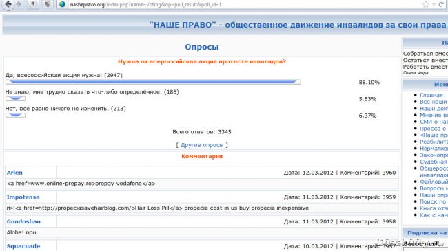
Task: Click the 6.37% percentage value
Action: [367, 116]
